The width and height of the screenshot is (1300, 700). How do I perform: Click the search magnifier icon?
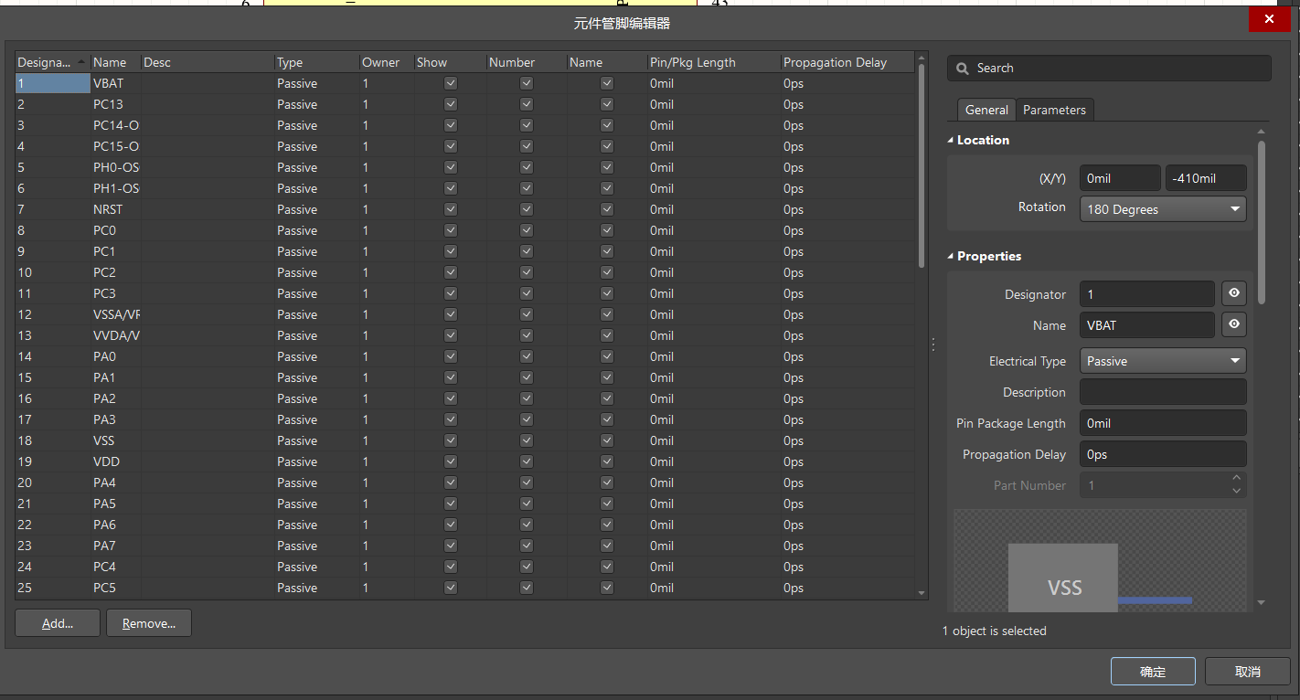[961, 69]
